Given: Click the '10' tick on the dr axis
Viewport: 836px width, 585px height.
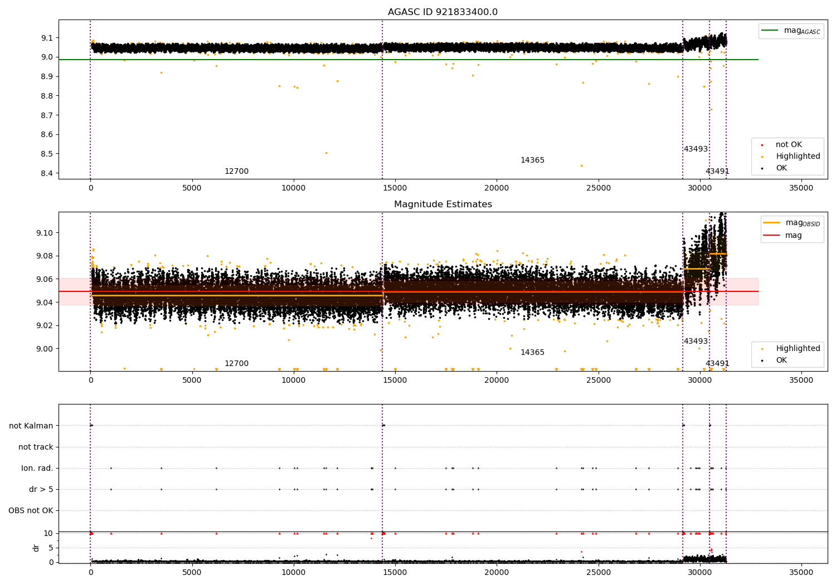Looking at the screenshot, I should (x=48, y=533).
